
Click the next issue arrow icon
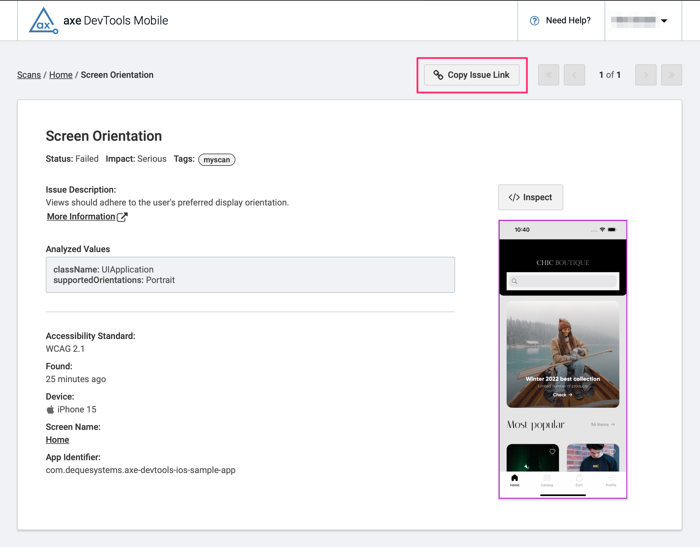click(645, 75)
